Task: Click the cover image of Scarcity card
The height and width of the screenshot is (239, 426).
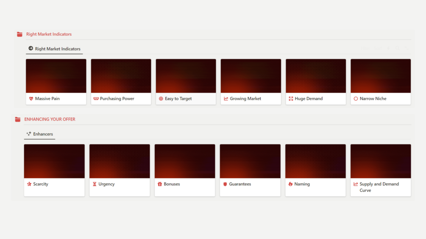Action: [54, 161]
